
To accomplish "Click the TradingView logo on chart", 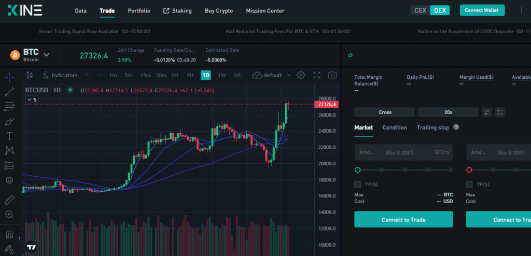I will pyautogui.click(x=32, y=247).
